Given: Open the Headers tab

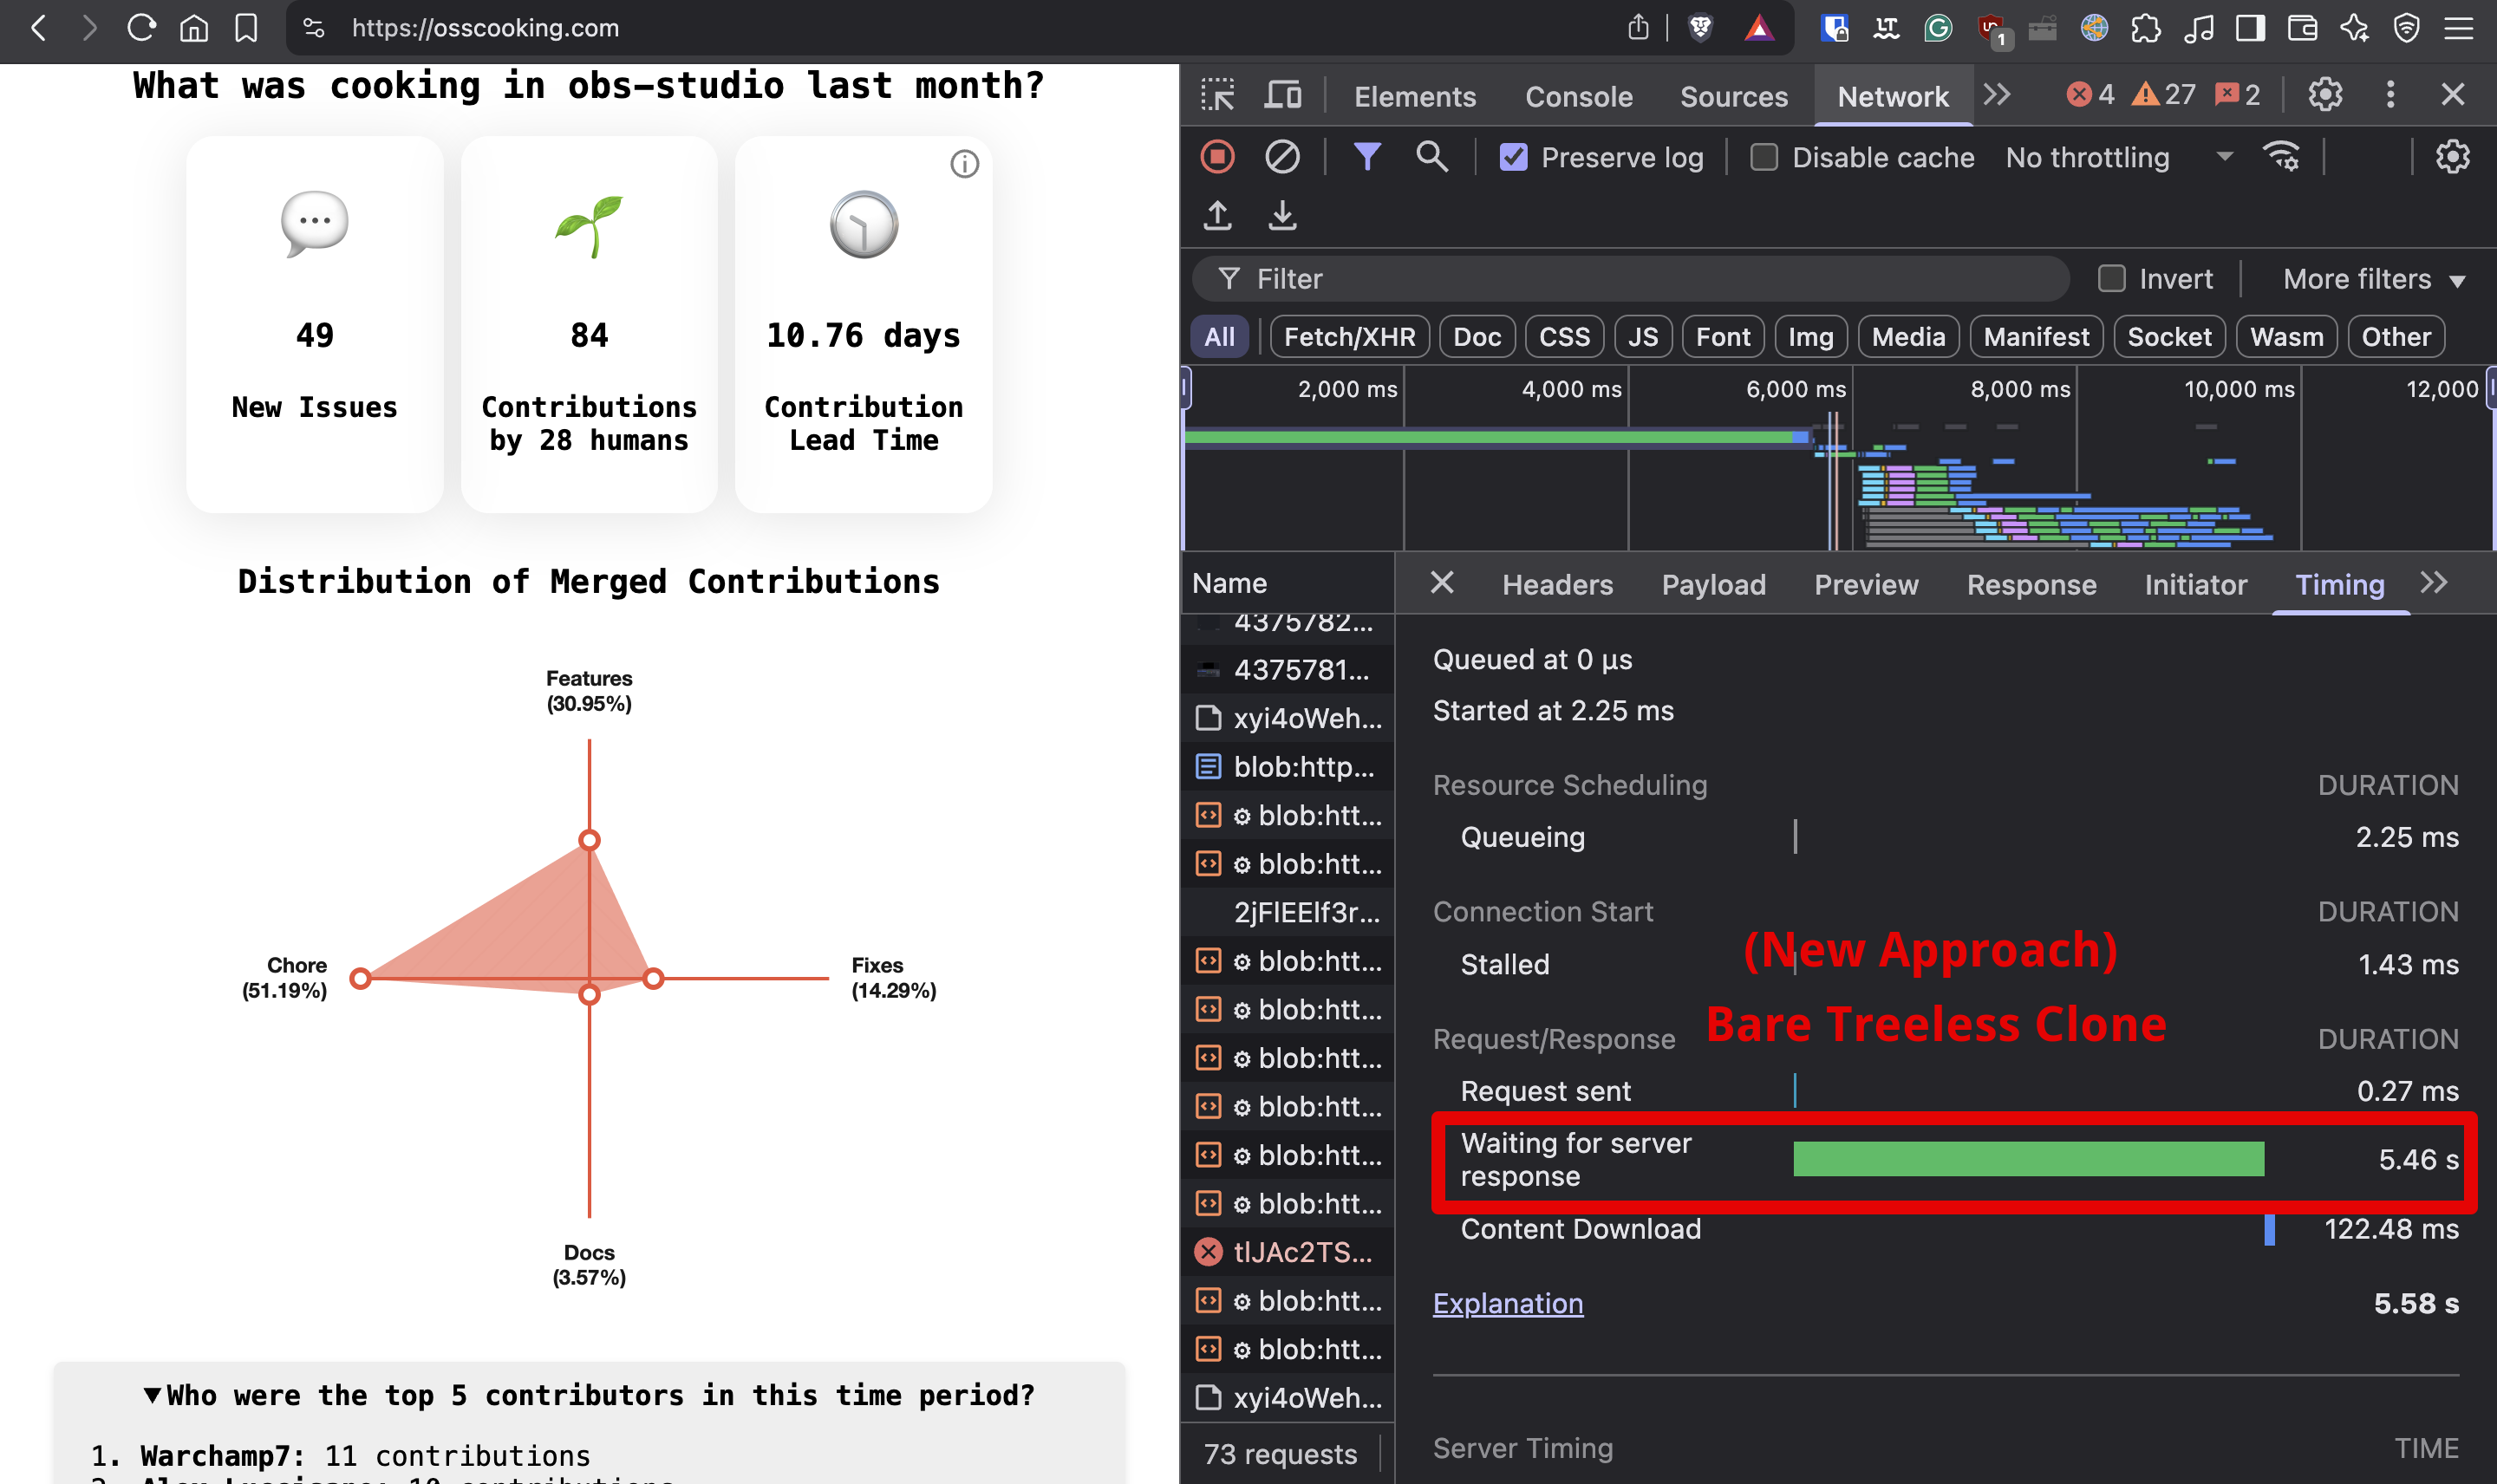Looking at the screenshot, I should point(1557,584).
